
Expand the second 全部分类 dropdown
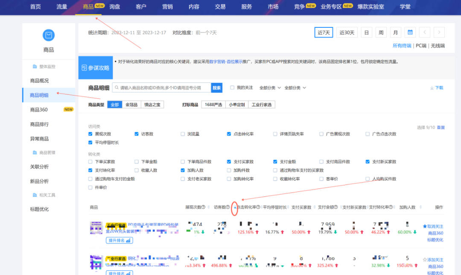tap(295, 88)
